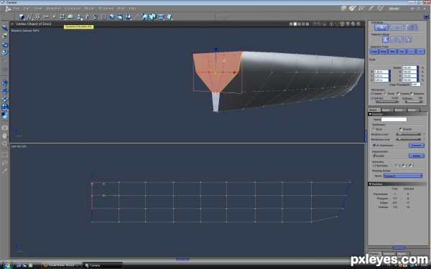Select None under Subdivision
The height and width of the screenshot is (269, 431).
coord(374,129)
